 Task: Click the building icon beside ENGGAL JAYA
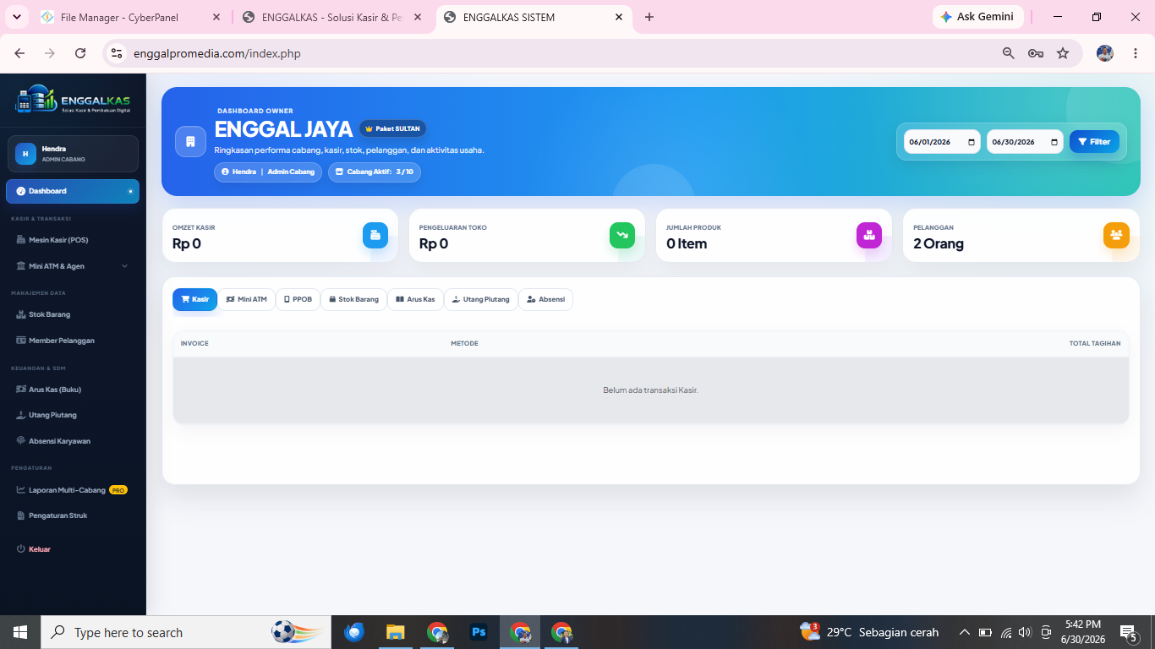(190, 141)
